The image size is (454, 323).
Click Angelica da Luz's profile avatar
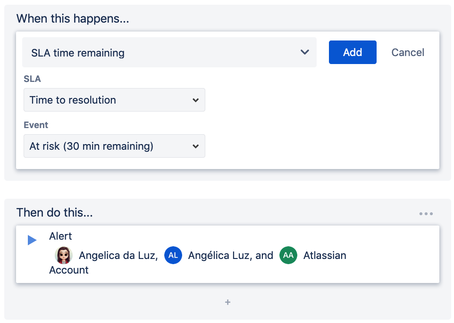[x=63, y=255]
